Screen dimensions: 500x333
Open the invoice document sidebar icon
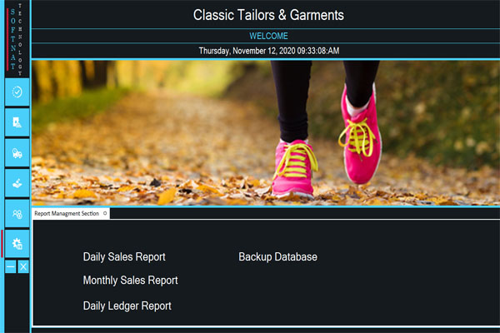(17, 122)
